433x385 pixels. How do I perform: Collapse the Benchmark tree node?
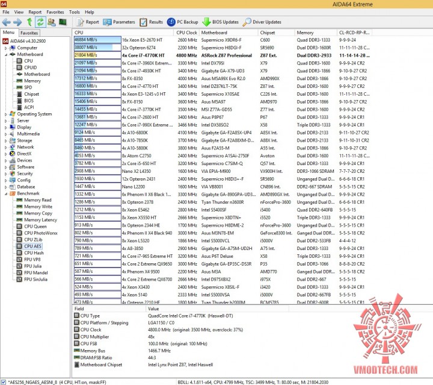click(x=6, y=193)
